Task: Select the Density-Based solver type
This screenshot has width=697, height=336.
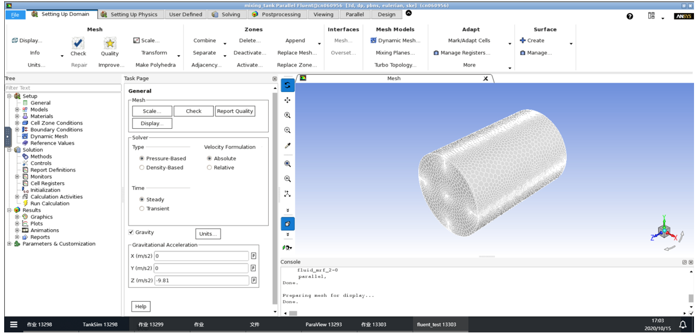Action: tap(142, 167)
